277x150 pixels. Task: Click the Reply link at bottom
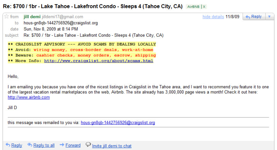tap(17, 145)
